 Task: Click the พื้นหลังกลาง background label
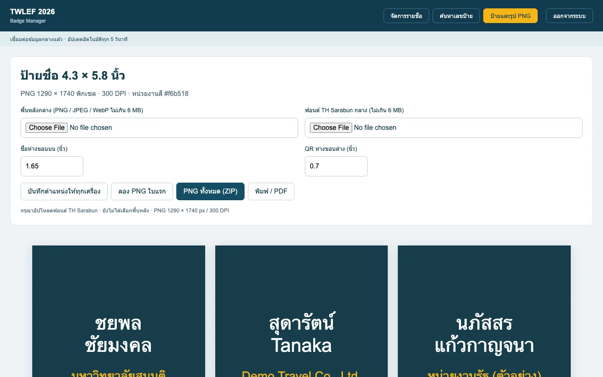click(82, 111)
